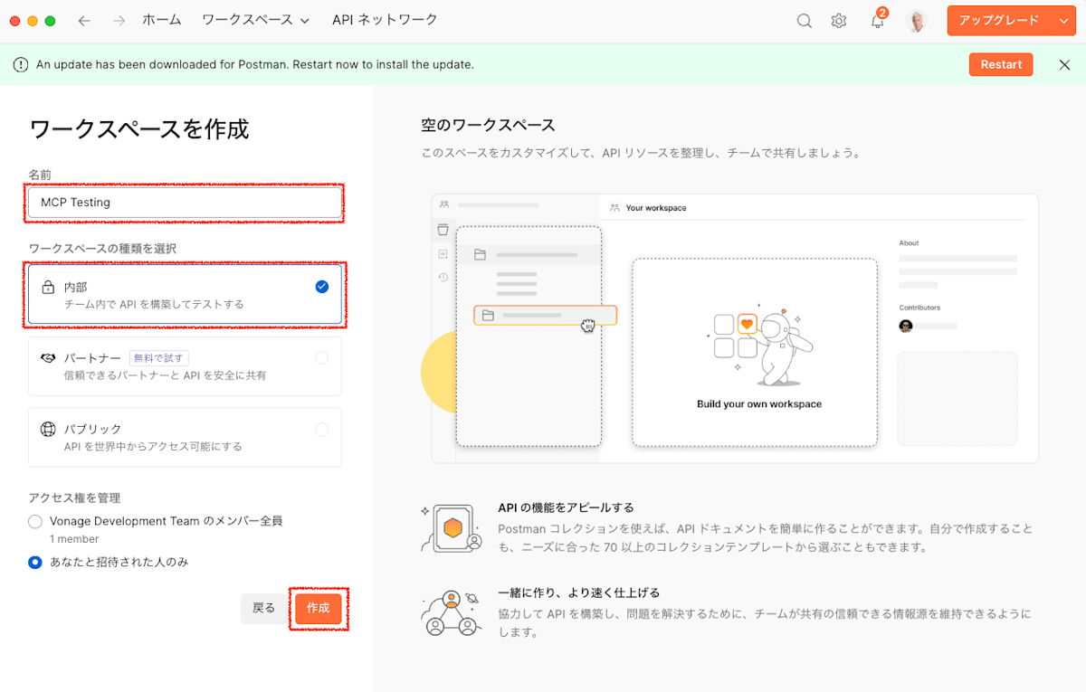The width and height of the screenshot is (1086, 692).
Task: Click the 1 member text
Action: (x=74, y=539)
